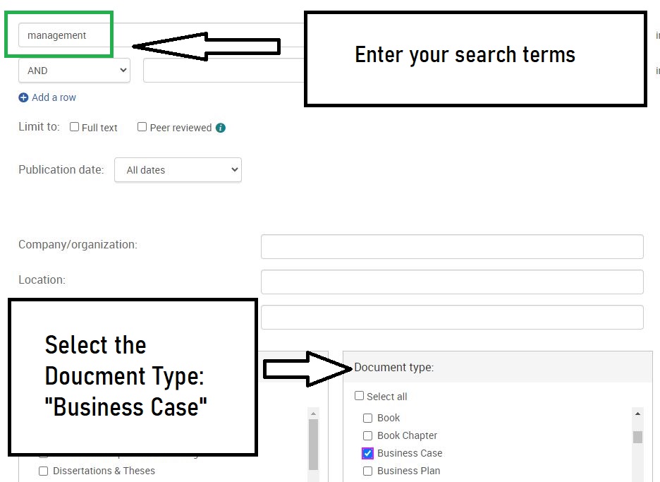Select the Book document type checkbox
Viewport: 660px width, 482px height.
coord(367,418)
